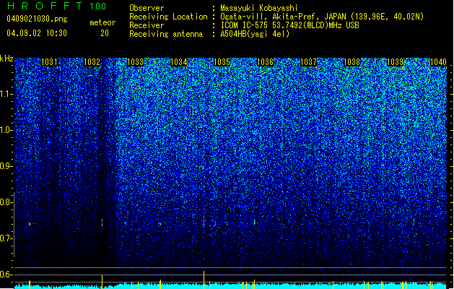The image size is (454, 289).
Task: Click the Receiver label
Action: (147, 25)
